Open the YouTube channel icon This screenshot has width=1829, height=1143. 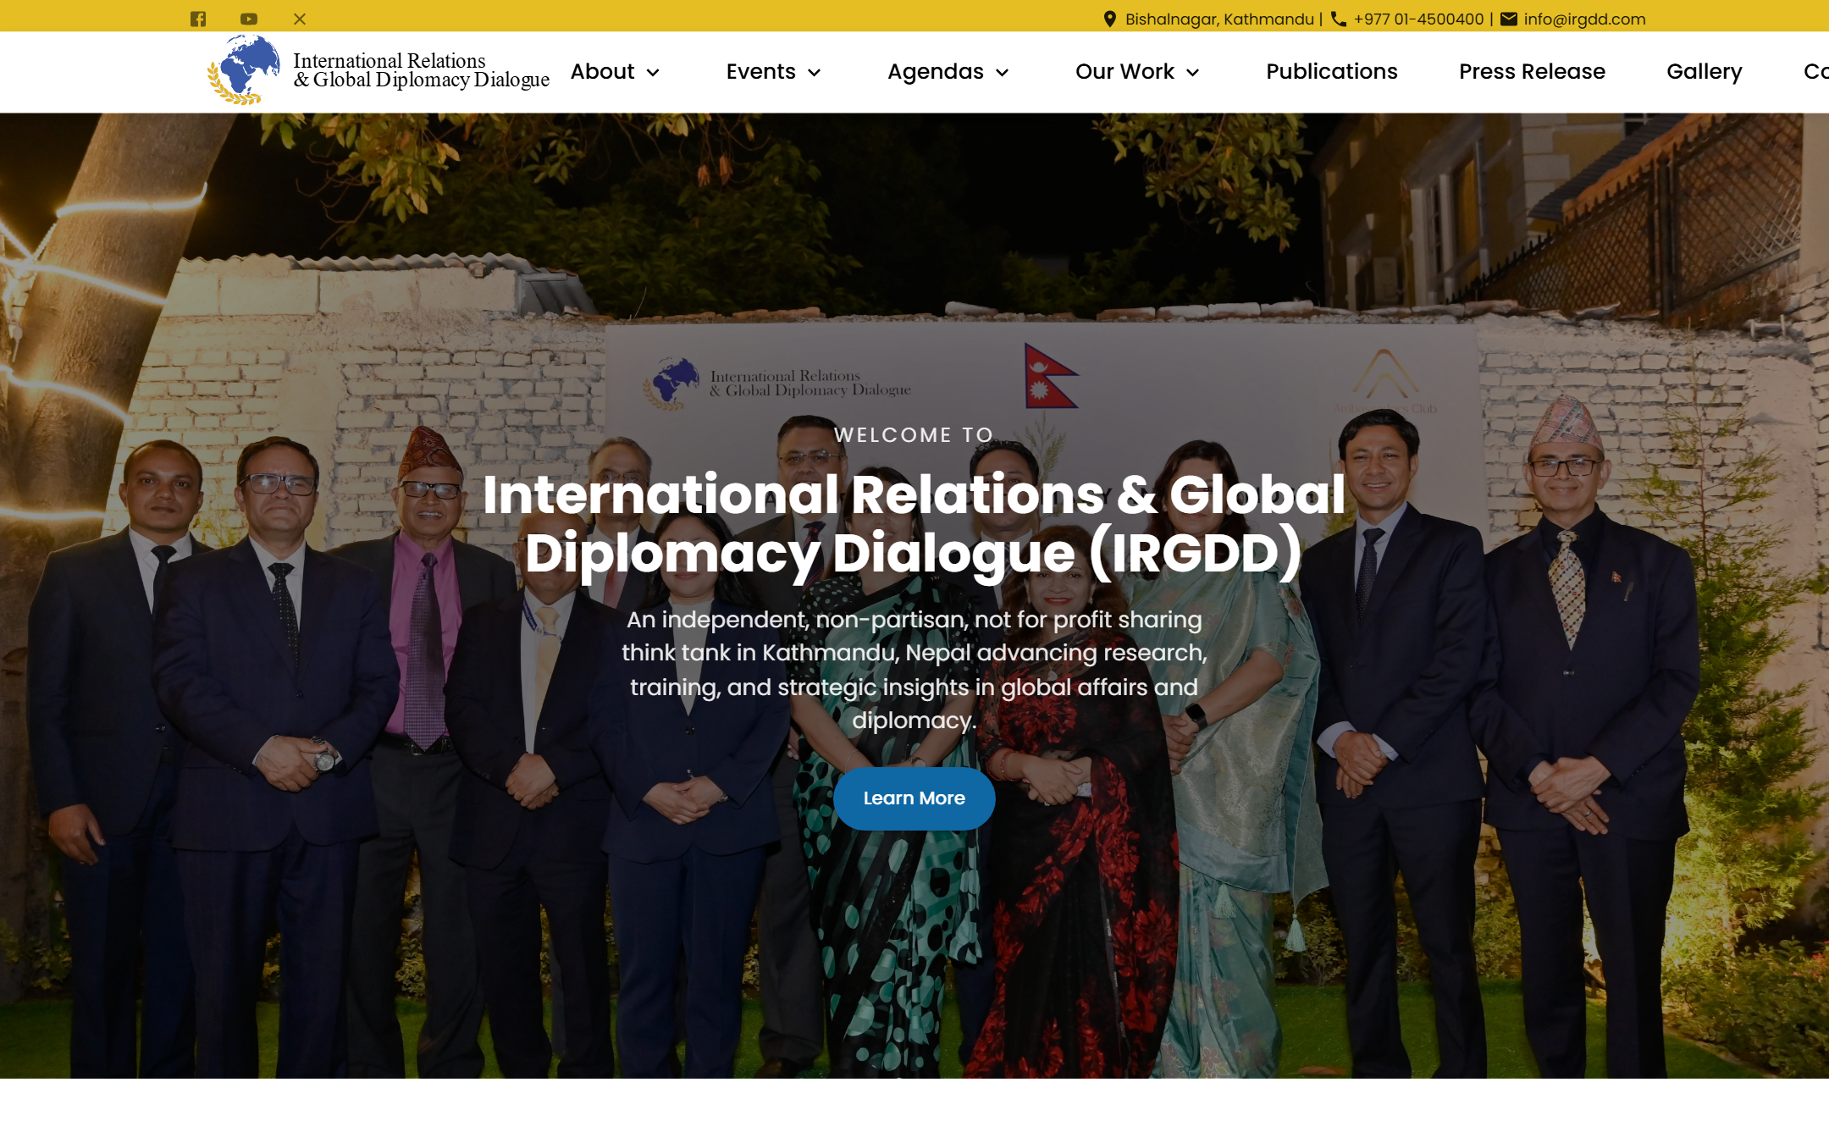point(249,19)
